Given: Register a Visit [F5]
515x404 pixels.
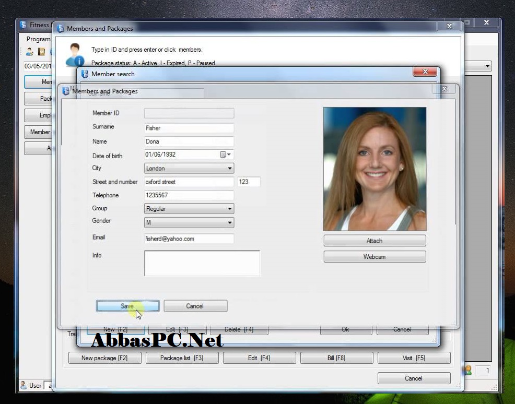Looking at the screenshot, I should coord(414,358).
